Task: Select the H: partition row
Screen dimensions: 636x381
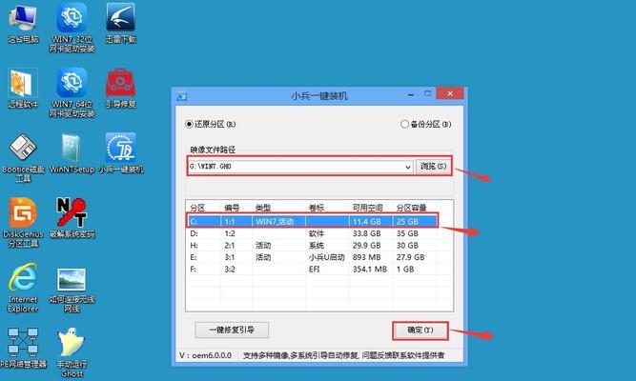Action: click(313, 245)
